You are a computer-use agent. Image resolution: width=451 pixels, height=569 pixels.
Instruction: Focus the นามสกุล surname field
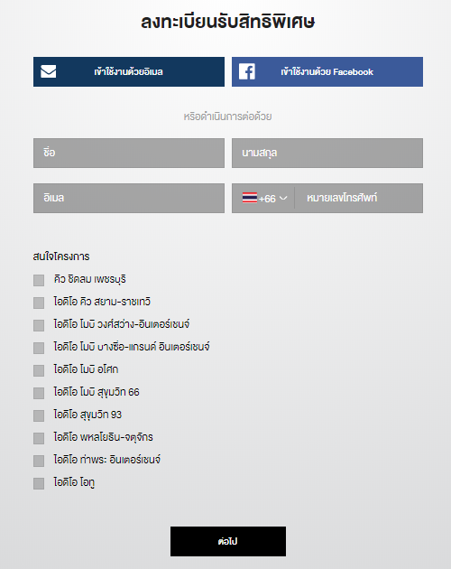[327, 153]
